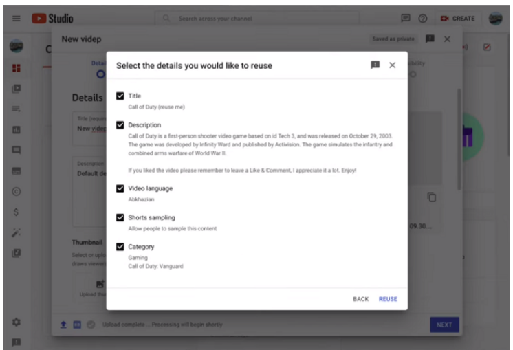Open the Subtitles sidebar icon

tap(16, 171)
